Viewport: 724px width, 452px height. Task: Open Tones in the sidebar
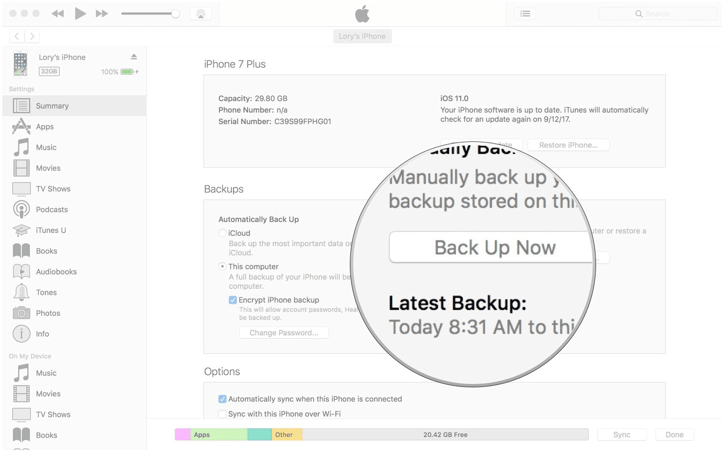point(46,293)
